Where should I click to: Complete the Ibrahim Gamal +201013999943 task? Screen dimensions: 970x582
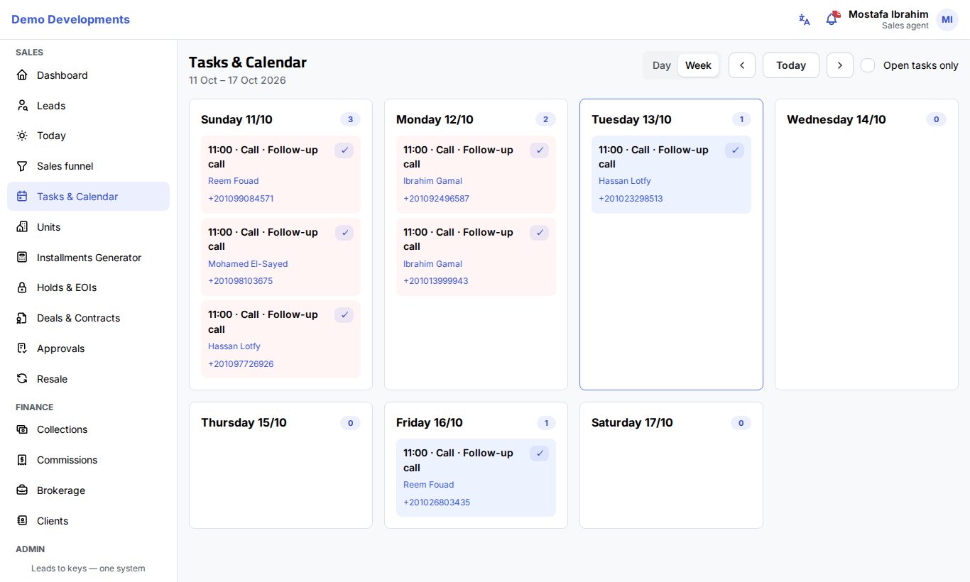tap(539, 233)
